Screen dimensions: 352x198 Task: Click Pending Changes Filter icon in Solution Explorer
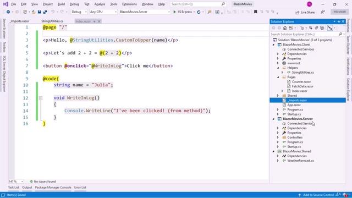click(302, 28)
